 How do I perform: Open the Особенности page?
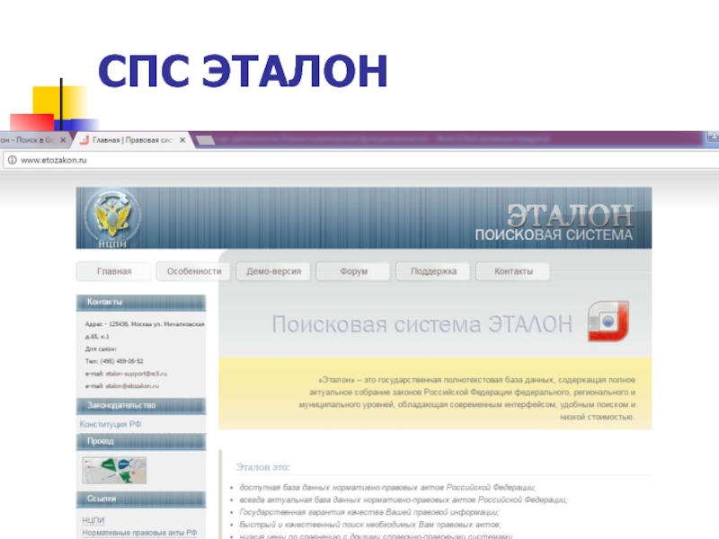(x=194, y=271)
